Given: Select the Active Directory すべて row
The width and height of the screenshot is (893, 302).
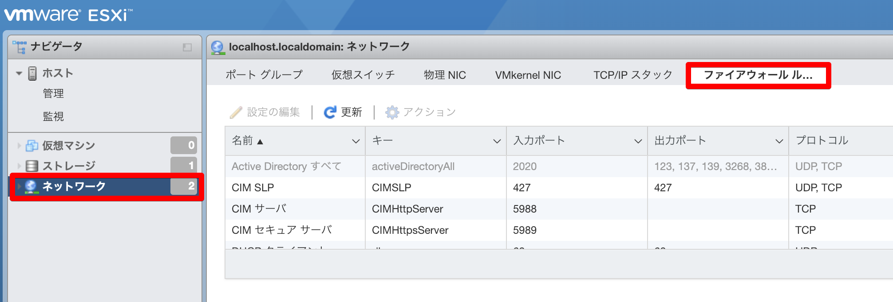Looking at the screenshot, I should pyautogui.click(x=559, y=166).
